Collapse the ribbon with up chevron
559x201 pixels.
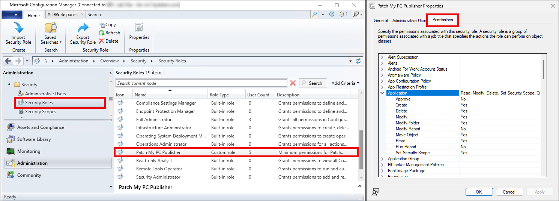click(323, 15)
